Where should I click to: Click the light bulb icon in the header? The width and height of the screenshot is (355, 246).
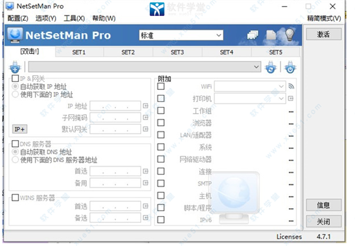tap(290, 35)
